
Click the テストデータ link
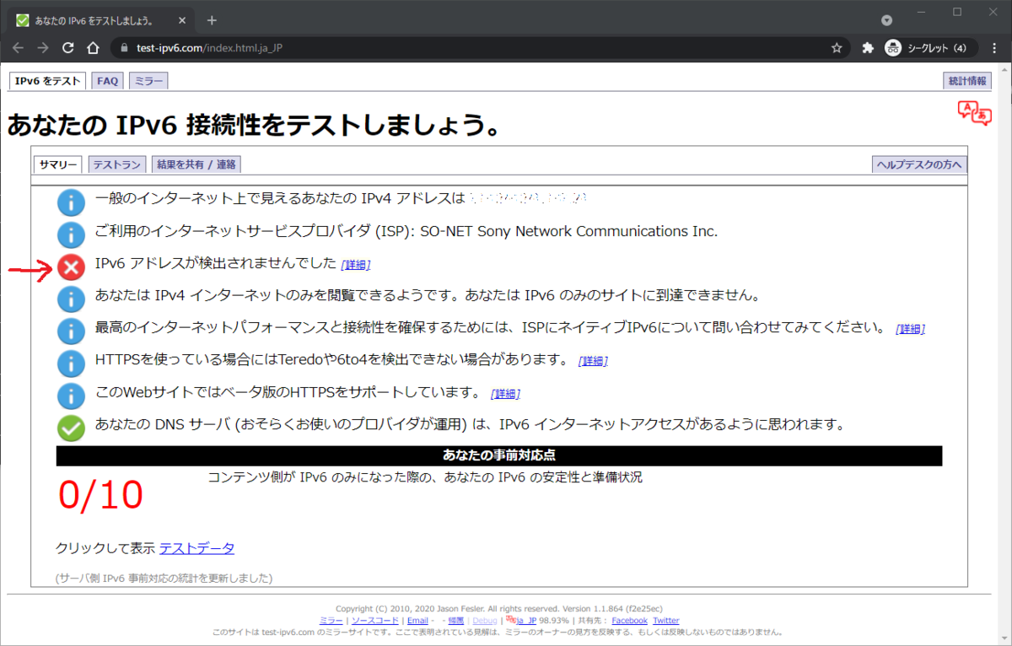pos(196,548)
